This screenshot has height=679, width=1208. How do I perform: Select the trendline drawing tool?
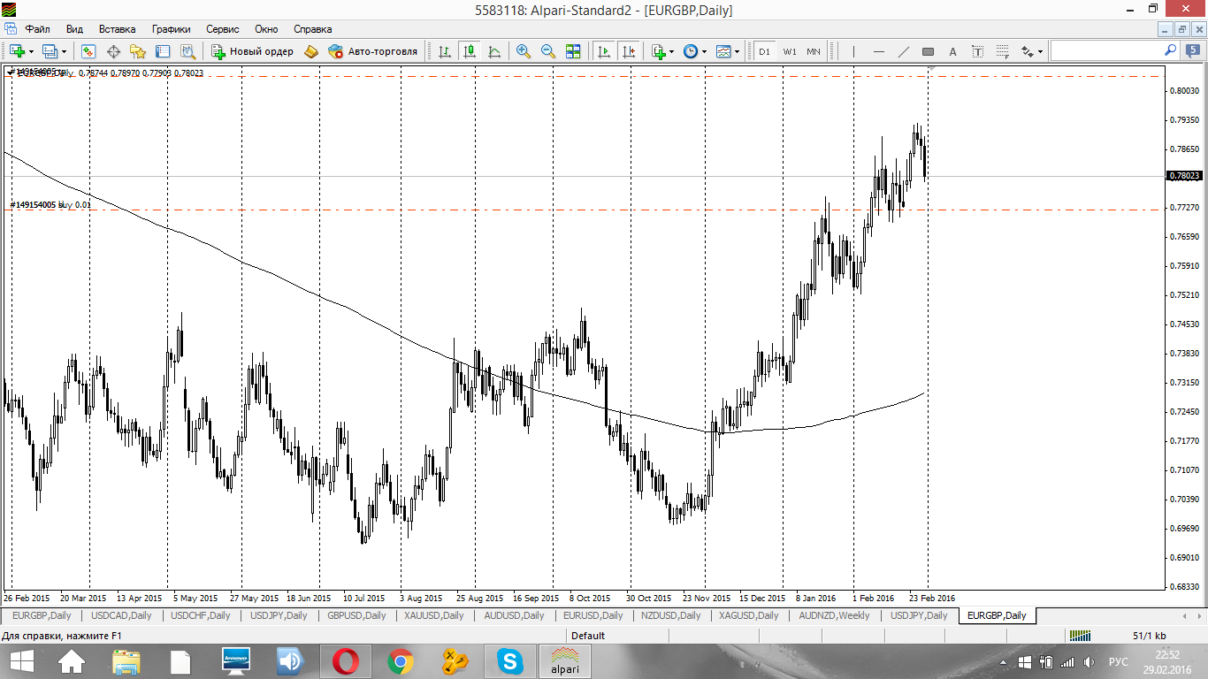(903, 51)
